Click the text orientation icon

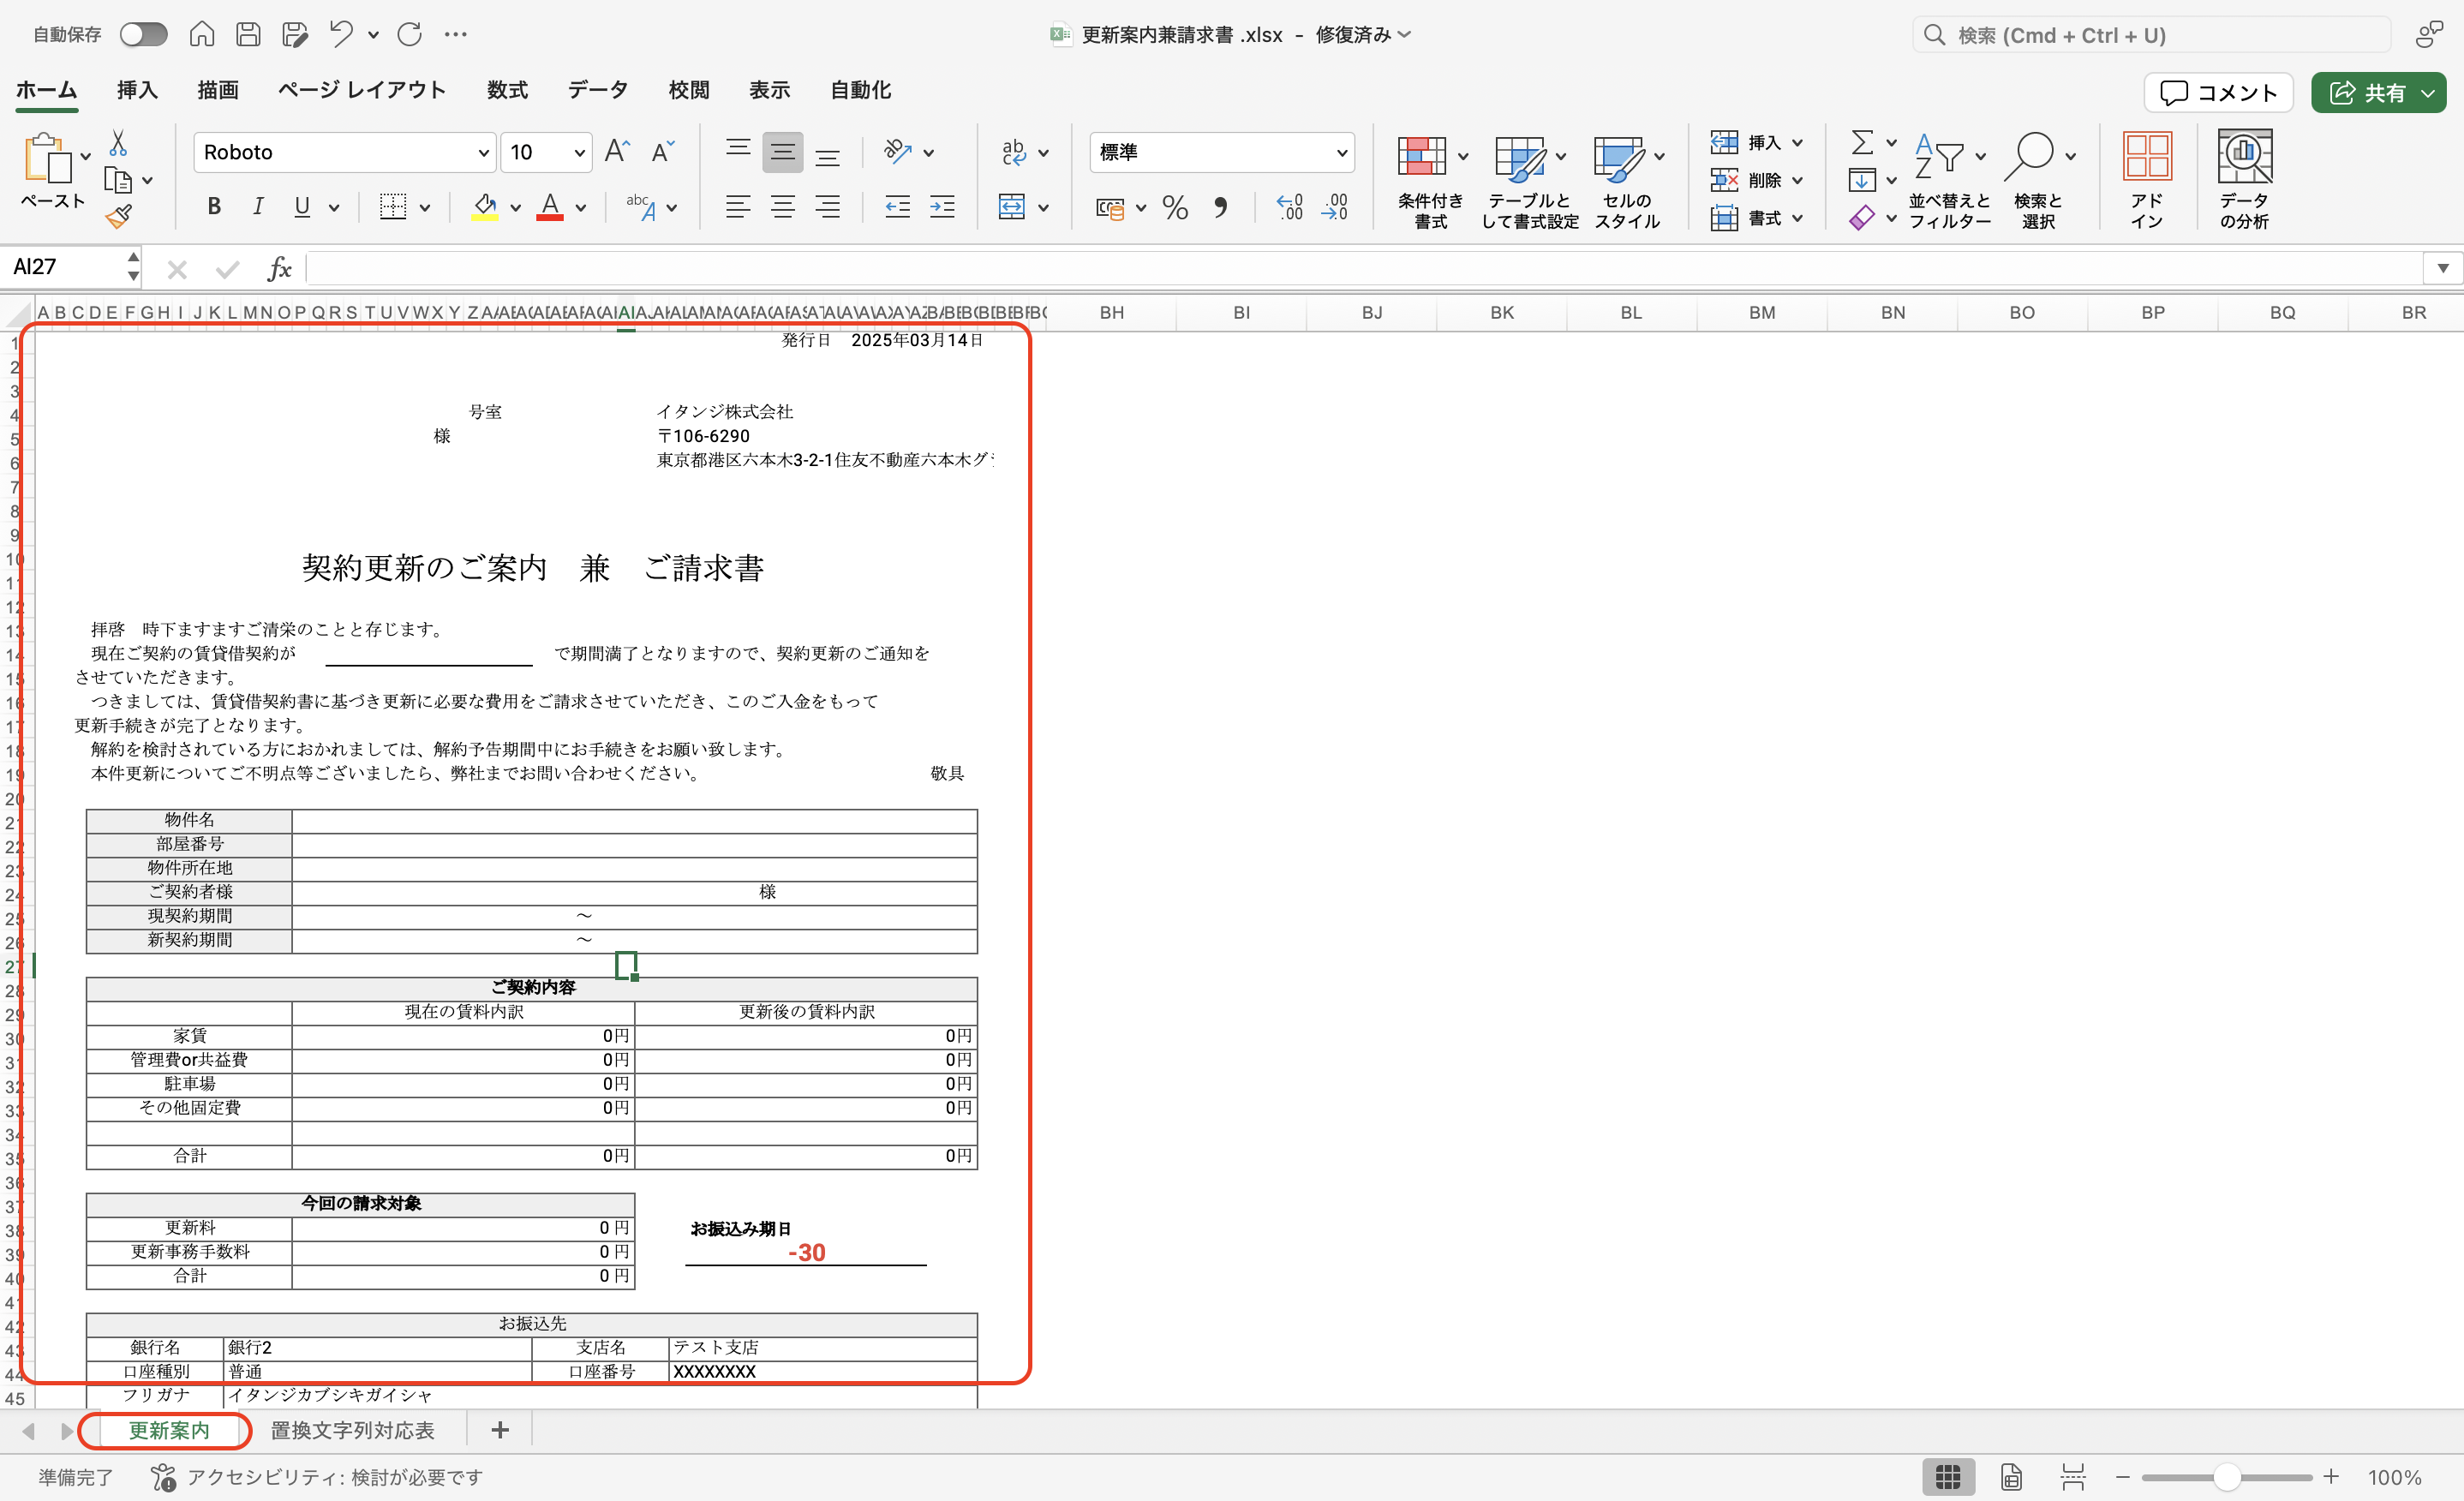pyautogui.click(x=898, y=152)
